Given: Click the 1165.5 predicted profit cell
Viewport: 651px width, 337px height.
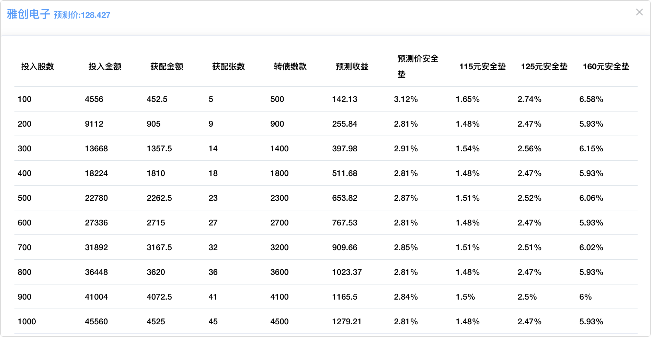Looking at the screenshot, I should [345, 297].
